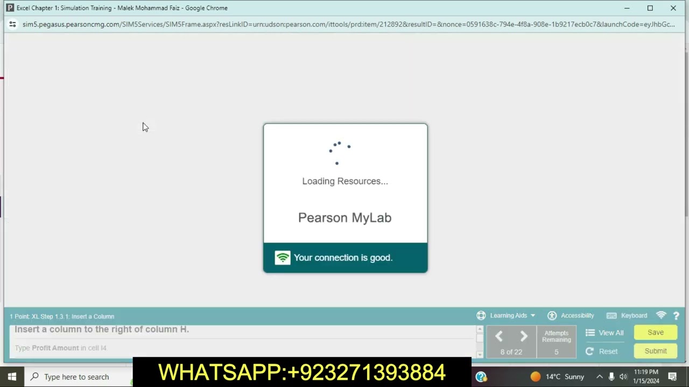Click the microphone tray icon

611,377
